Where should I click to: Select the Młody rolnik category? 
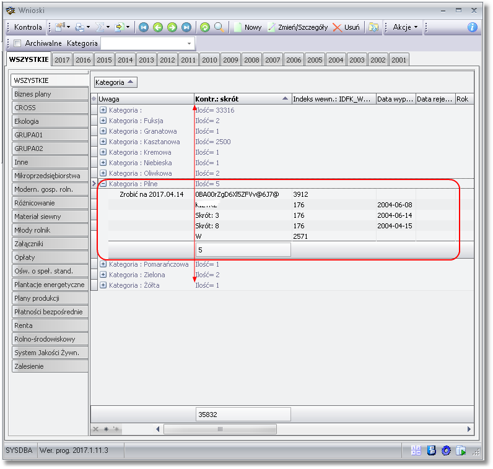[50, 230]
